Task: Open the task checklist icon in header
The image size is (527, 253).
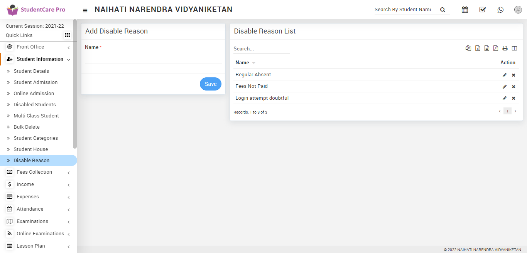Action: [483, 10]
